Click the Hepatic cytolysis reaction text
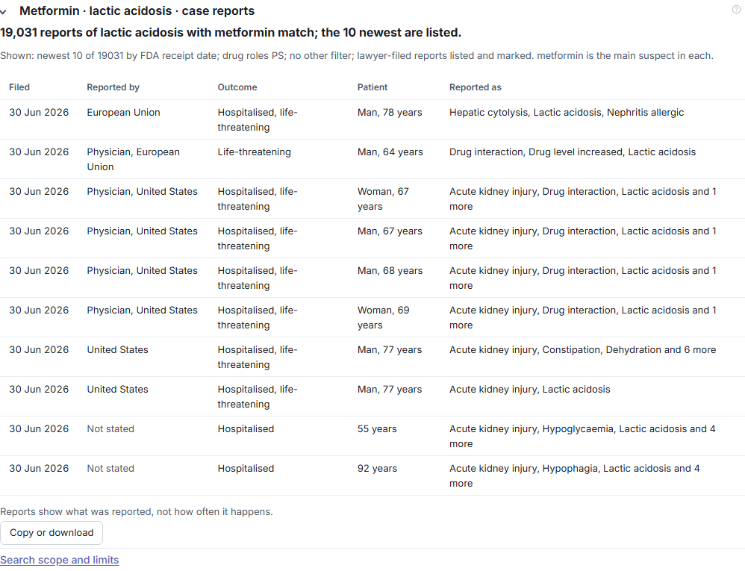 point(488,113)
